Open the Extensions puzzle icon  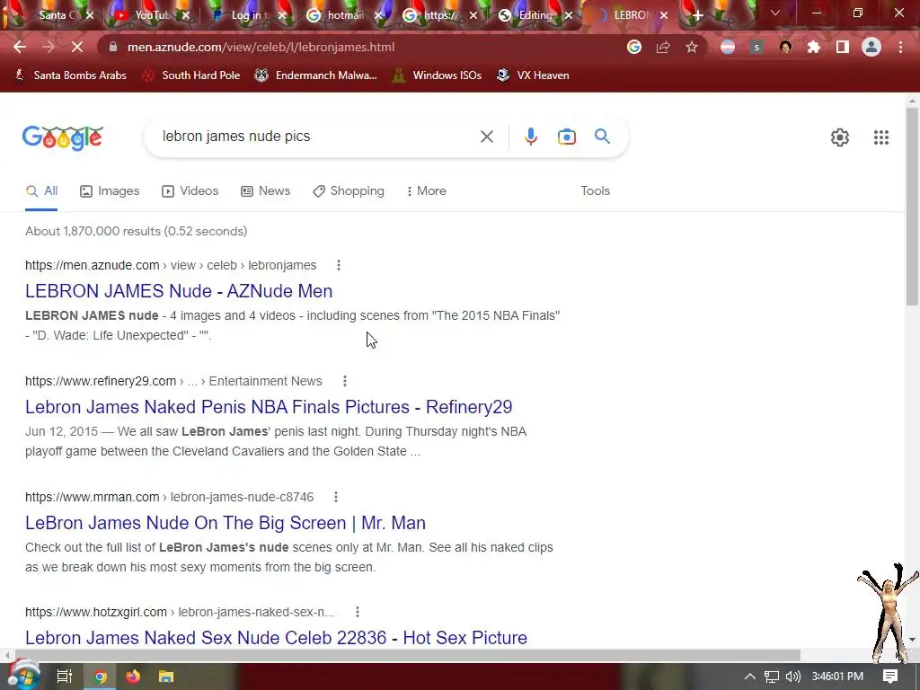pyautogui.click(x=814, y=47)
